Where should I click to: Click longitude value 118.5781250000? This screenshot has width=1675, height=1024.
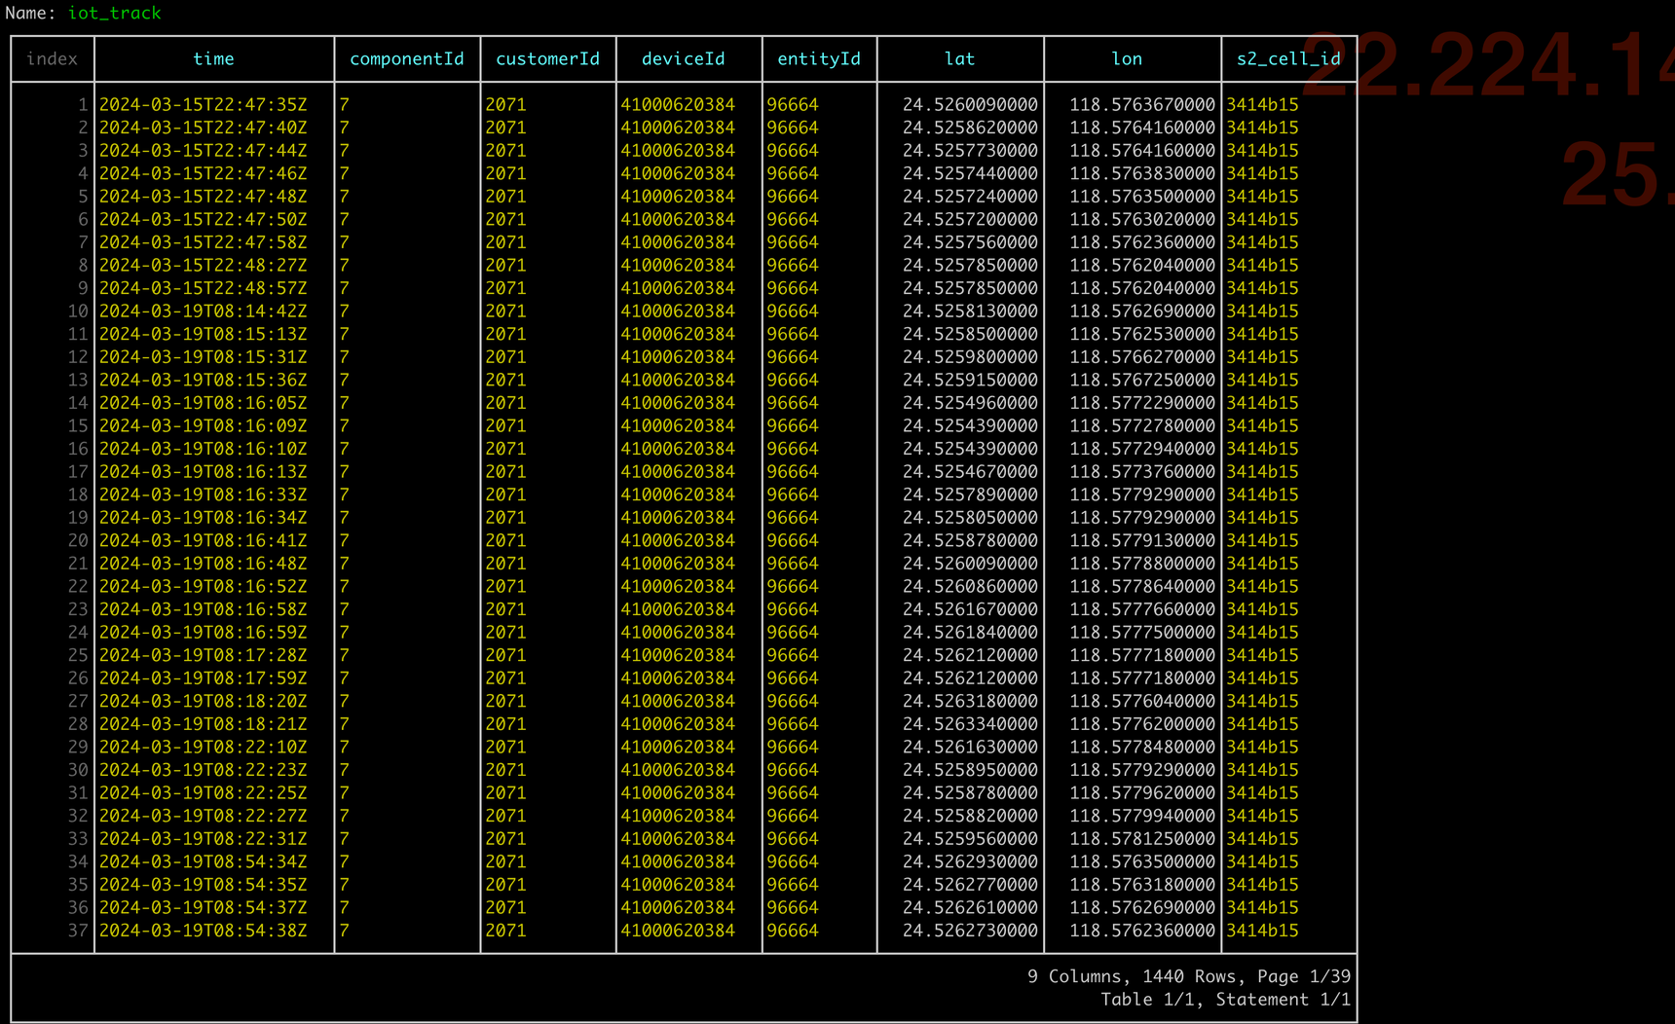(x=1142, y=839)
